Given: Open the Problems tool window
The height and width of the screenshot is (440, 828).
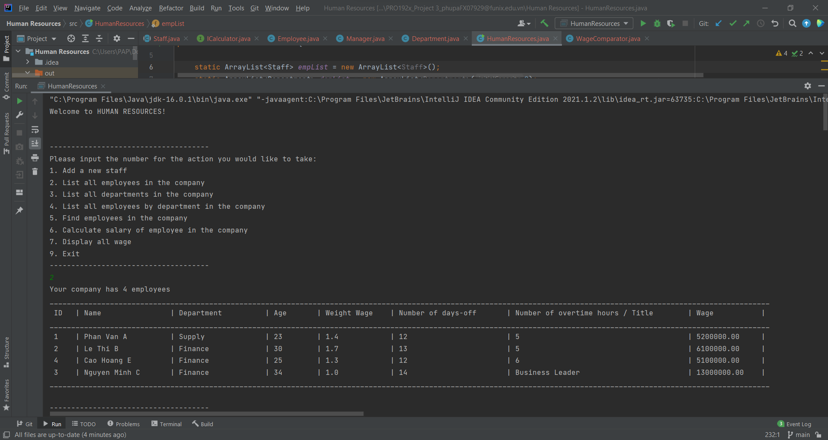Looking at the screenshot, I should click(x=124, y=424).
